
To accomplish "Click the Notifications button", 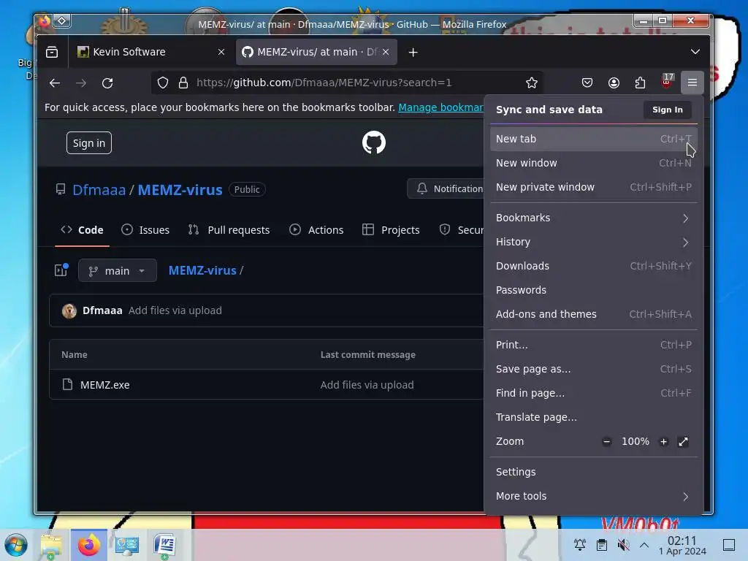I will 446,189.
